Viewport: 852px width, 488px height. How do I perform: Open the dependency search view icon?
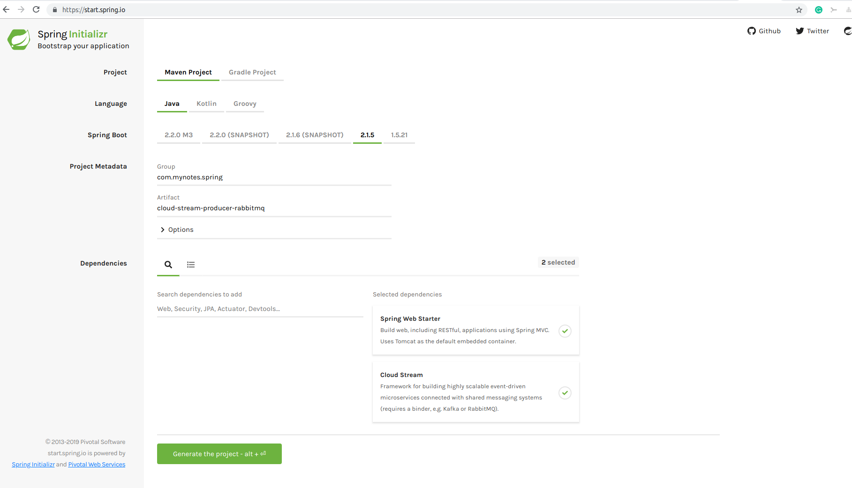click(x=168, y=265)
